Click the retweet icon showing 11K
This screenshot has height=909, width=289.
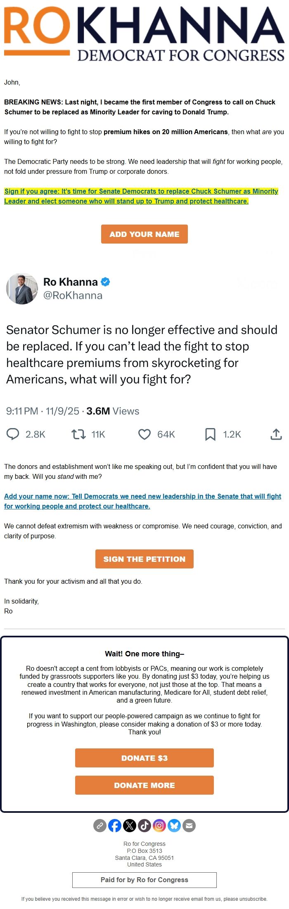[x=78, y=434]
